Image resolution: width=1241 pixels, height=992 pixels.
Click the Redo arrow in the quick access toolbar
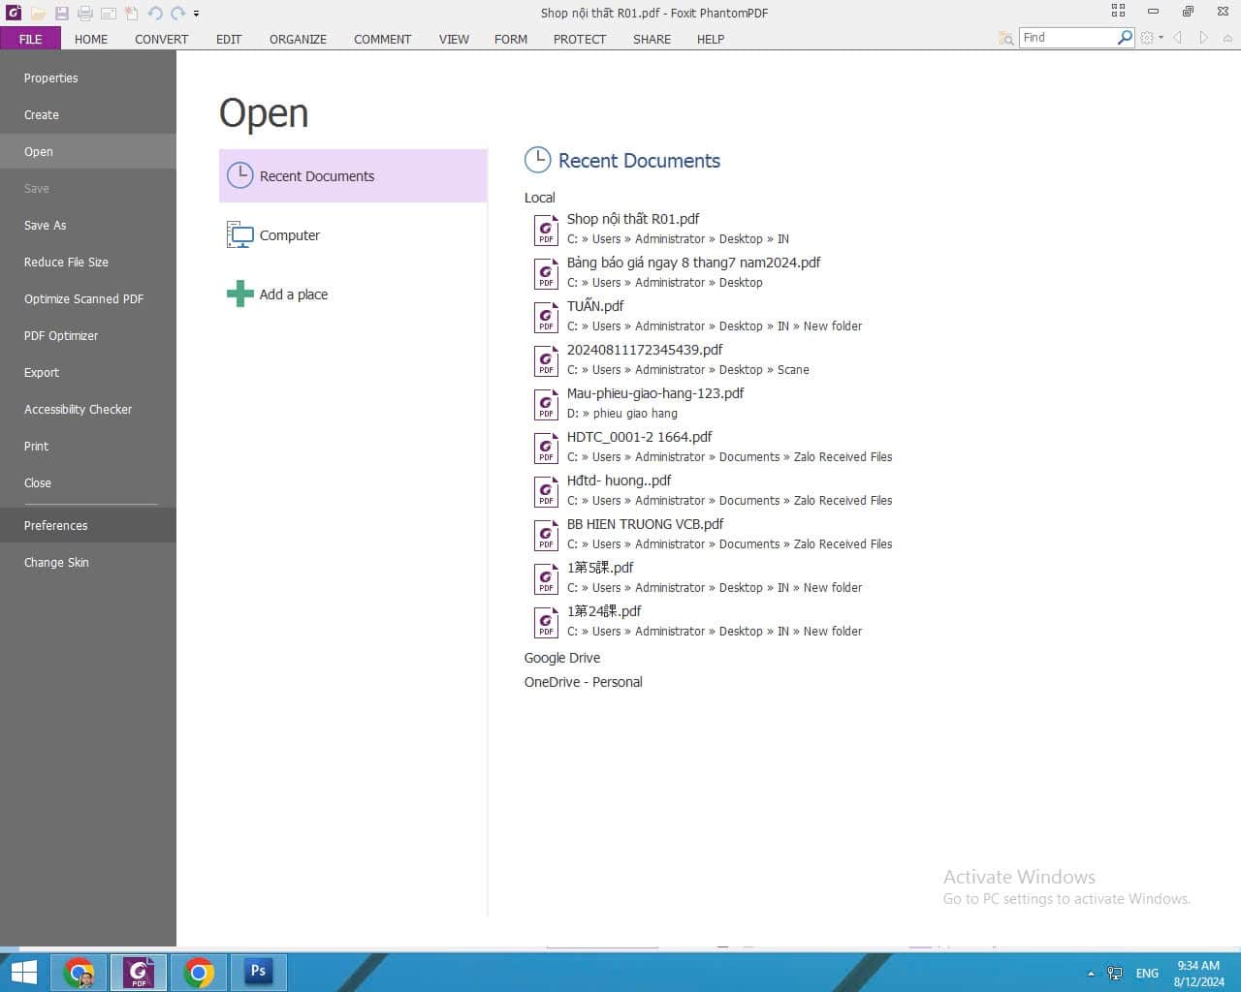[178, 13]
